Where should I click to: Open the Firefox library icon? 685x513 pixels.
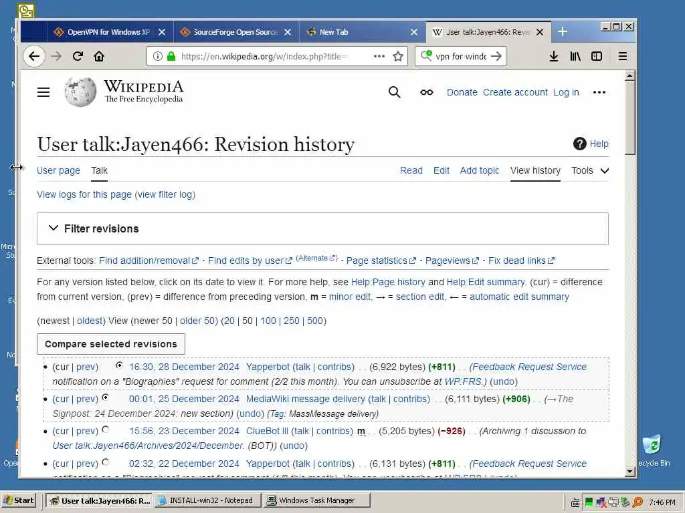click(x=575, y=56)
